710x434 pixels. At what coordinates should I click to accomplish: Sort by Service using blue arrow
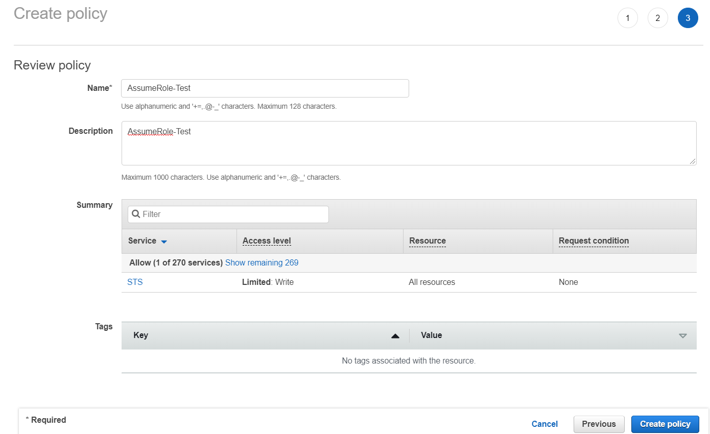point(164,242)
